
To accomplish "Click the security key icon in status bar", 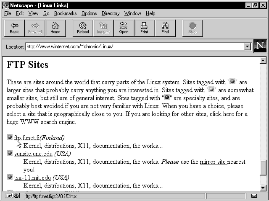I will (x=10, y=196).
